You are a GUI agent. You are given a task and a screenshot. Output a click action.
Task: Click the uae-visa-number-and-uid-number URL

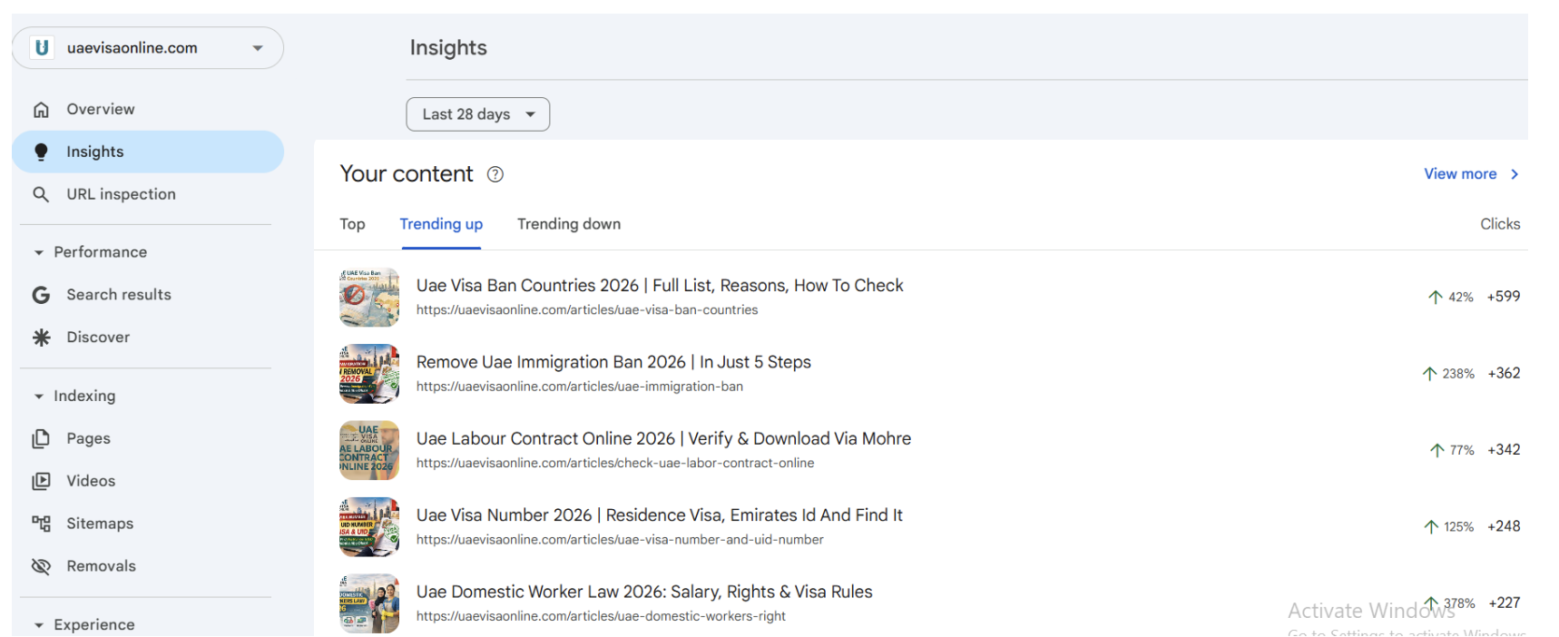tap(620, 540)
